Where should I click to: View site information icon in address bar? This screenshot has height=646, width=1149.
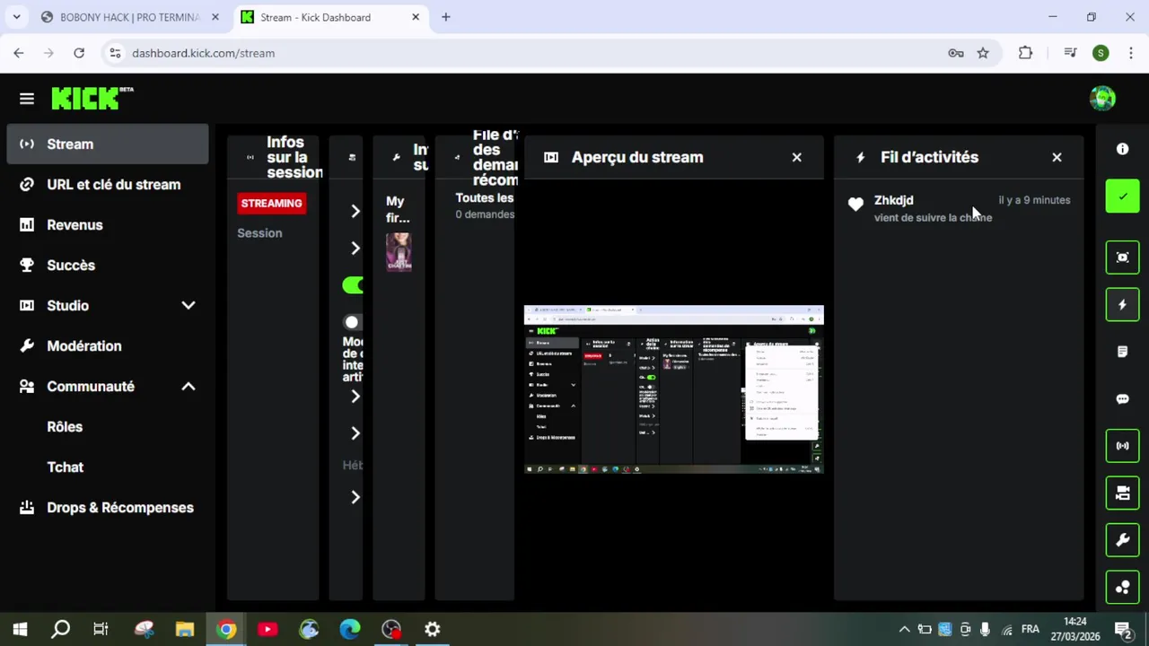pos(115,53)
